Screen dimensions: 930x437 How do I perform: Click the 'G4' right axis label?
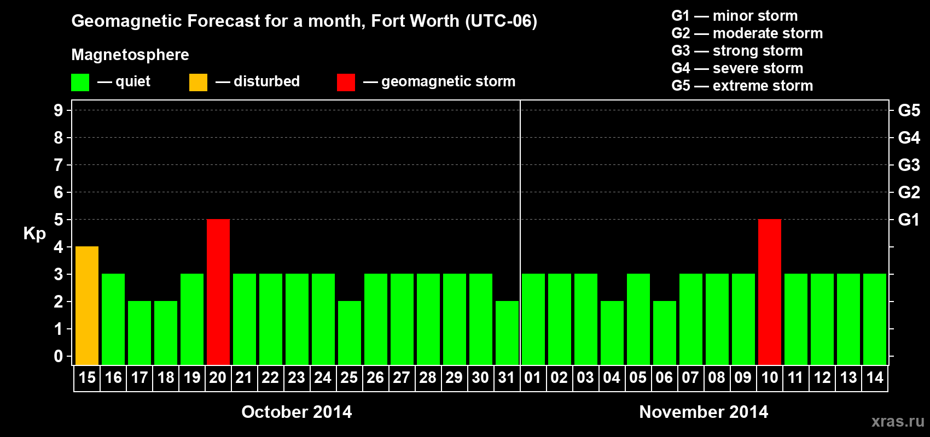point(909,138)
